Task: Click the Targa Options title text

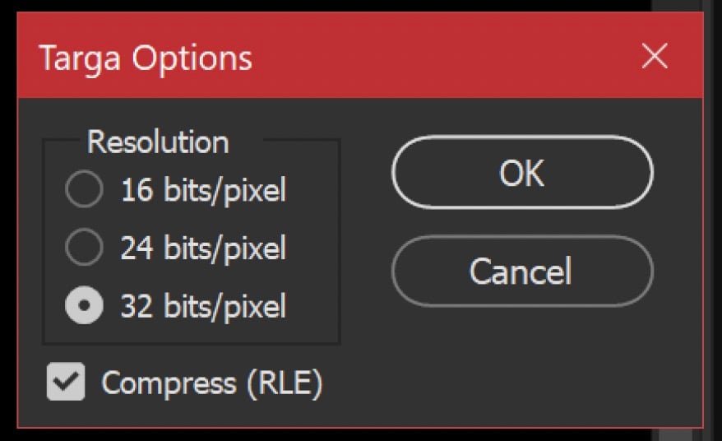Action: (146, 58)
